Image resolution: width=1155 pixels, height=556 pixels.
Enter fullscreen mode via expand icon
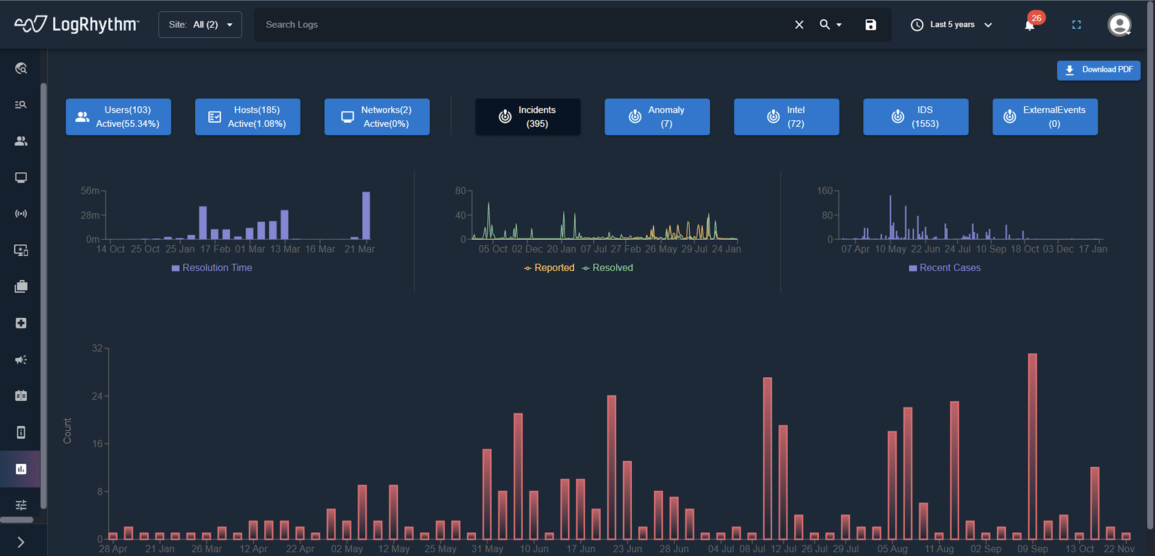[x=1076, y=25]
